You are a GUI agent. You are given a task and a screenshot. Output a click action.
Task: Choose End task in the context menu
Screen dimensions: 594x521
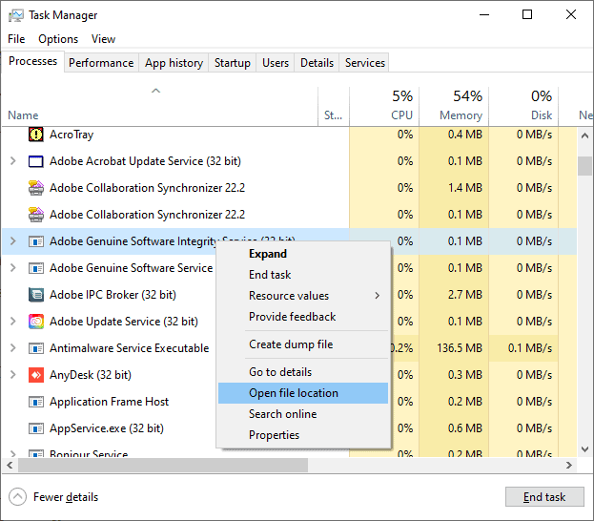(303, 275)
